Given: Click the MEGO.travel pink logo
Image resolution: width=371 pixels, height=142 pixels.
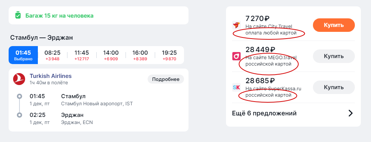Looking at the screenshot, I should click(x=236, y=56).
